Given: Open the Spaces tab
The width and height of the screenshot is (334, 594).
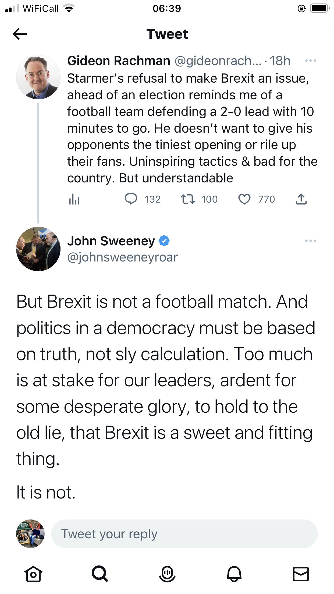Looking at the screenshot, I should [x=167, y=574].
